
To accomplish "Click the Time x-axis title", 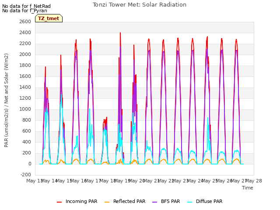I will (248, 188).
